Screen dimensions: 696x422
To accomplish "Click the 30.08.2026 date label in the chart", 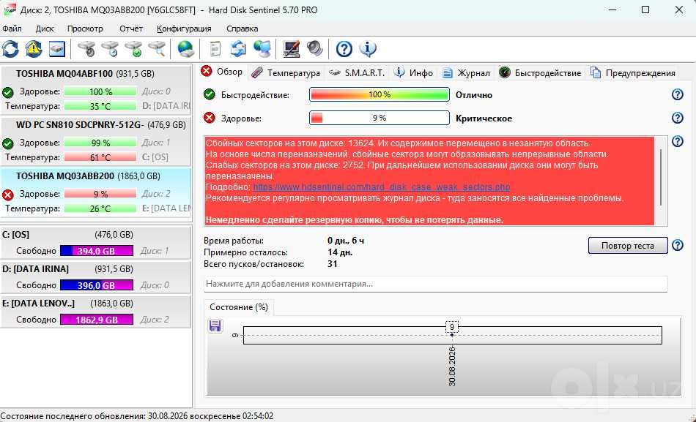I will [x=452, y=366].
